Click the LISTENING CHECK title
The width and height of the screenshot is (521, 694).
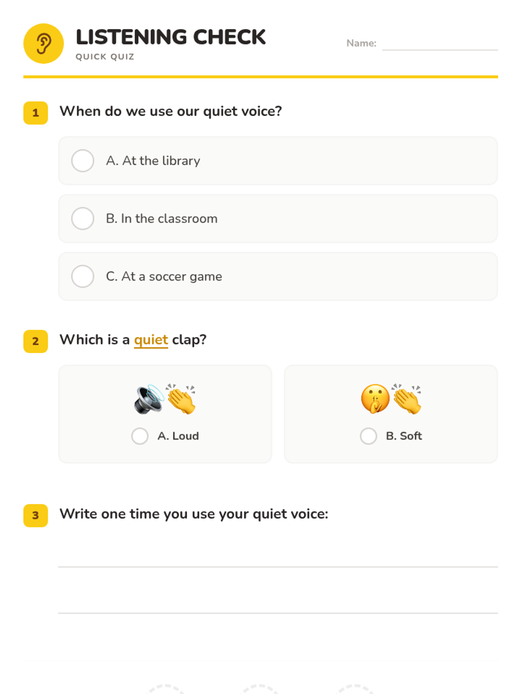point(171,37)
